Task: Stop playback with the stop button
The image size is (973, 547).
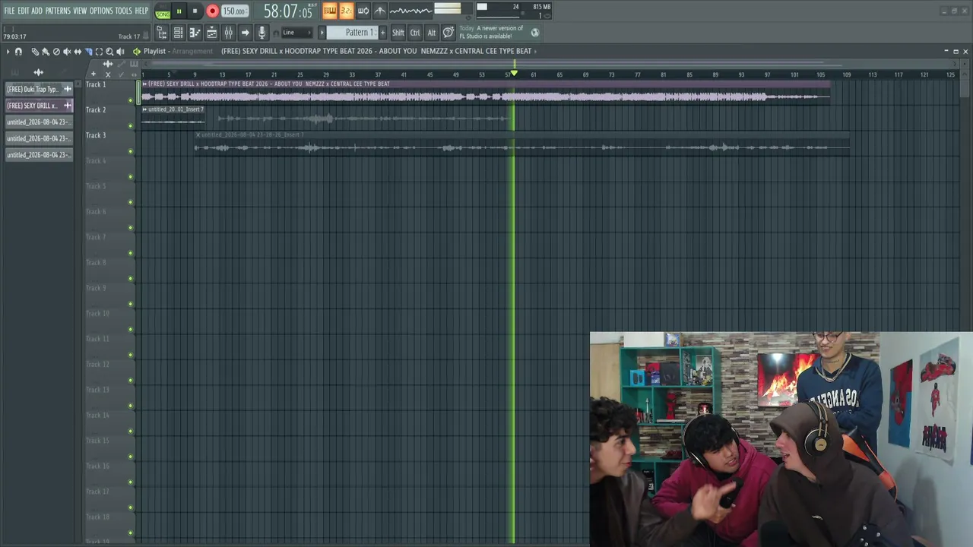Action: tap(195, 11)
